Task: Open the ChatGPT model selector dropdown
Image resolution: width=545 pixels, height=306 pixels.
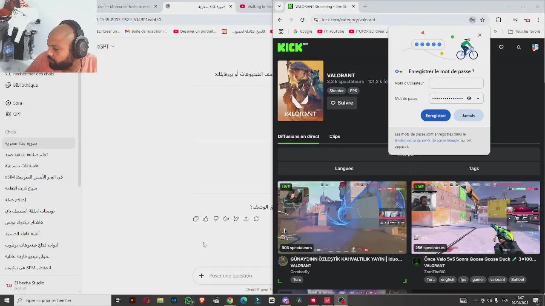Action: (x=106, y=46)
